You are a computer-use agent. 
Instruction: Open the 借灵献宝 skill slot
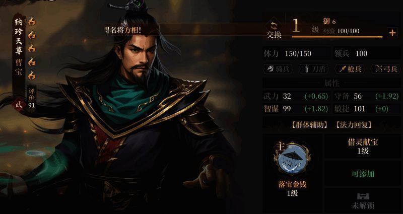point(363,147)
